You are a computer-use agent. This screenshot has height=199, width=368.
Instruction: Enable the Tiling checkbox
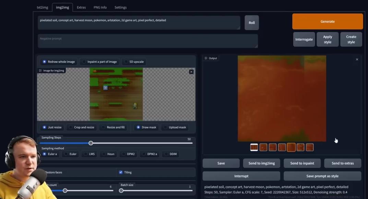click(x=121, y=172)
